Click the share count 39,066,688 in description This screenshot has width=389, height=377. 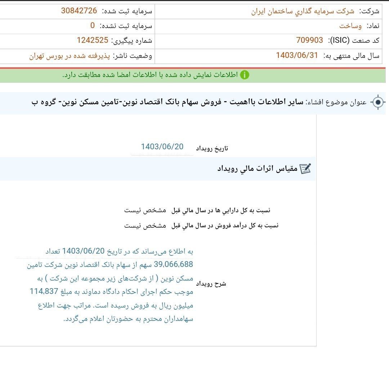click(x=173, y=264)
